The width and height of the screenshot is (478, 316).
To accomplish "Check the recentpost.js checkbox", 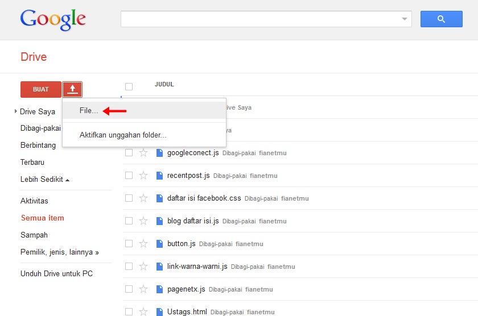I will (129, 176).
